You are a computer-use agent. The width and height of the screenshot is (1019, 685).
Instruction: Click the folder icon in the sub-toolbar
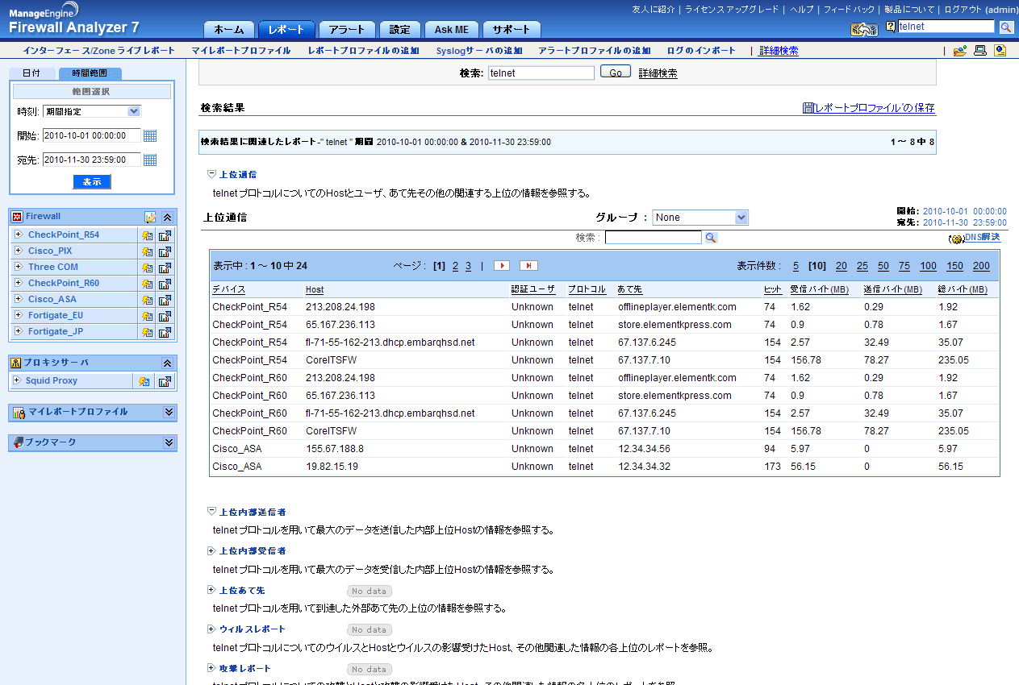click(x=959, y=51)
